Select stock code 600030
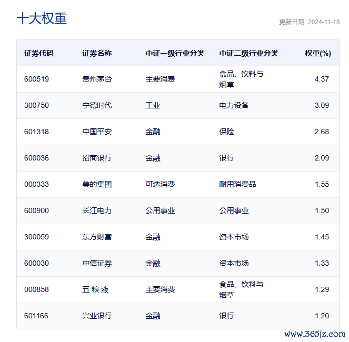The image size is (349, 342). 36,263
